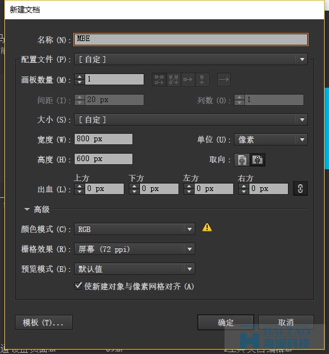Set portrait orientation icon
The height and width of the screenshot is (354, 329).
pyautogui.click(x=242, y=160)
